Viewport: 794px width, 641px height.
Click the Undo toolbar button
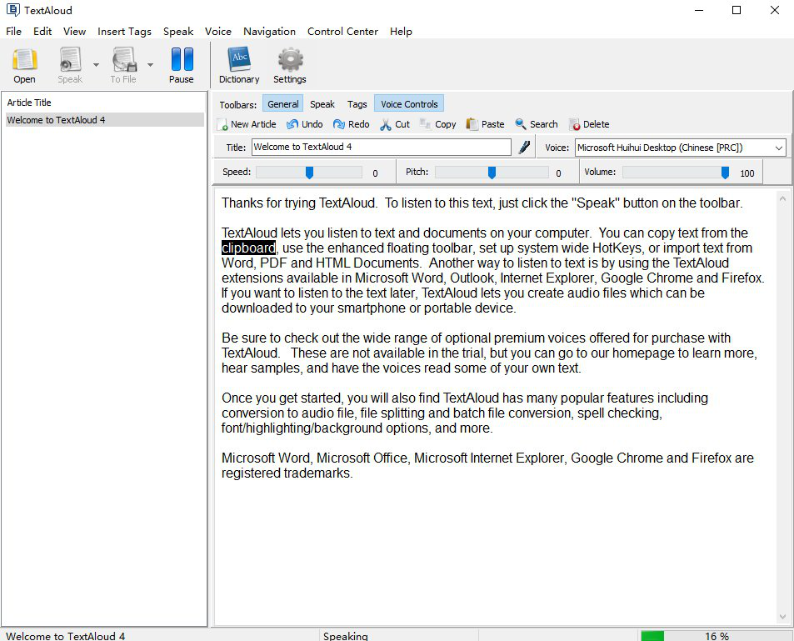pyautogui.click(x=304, y=124)
